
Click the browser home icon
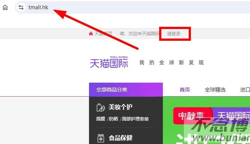click(x=5, y=7)
